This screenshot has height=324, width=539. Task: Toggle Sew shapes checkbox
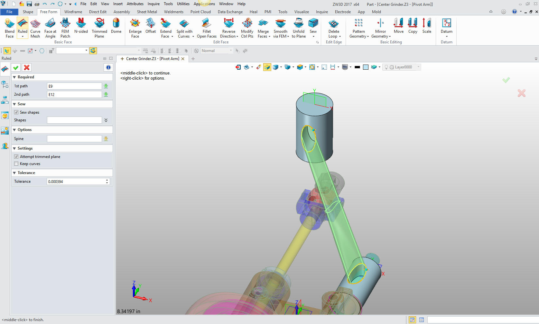tap(16, 112)
